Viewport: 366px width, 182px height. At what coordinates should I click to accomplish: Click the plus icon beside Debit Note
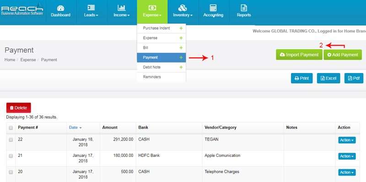pos(181,67)
